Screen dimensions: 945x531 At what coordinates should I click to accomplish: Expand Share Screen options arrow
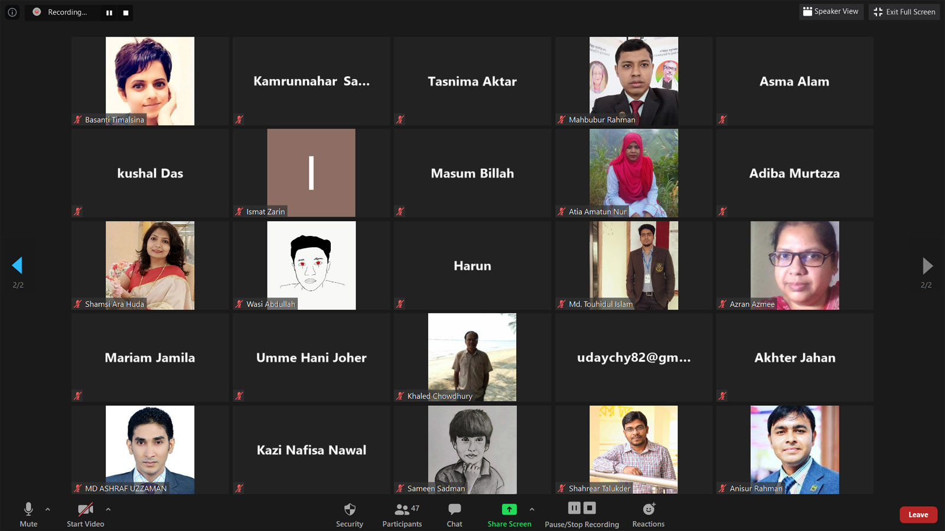(x=532, y=509)
